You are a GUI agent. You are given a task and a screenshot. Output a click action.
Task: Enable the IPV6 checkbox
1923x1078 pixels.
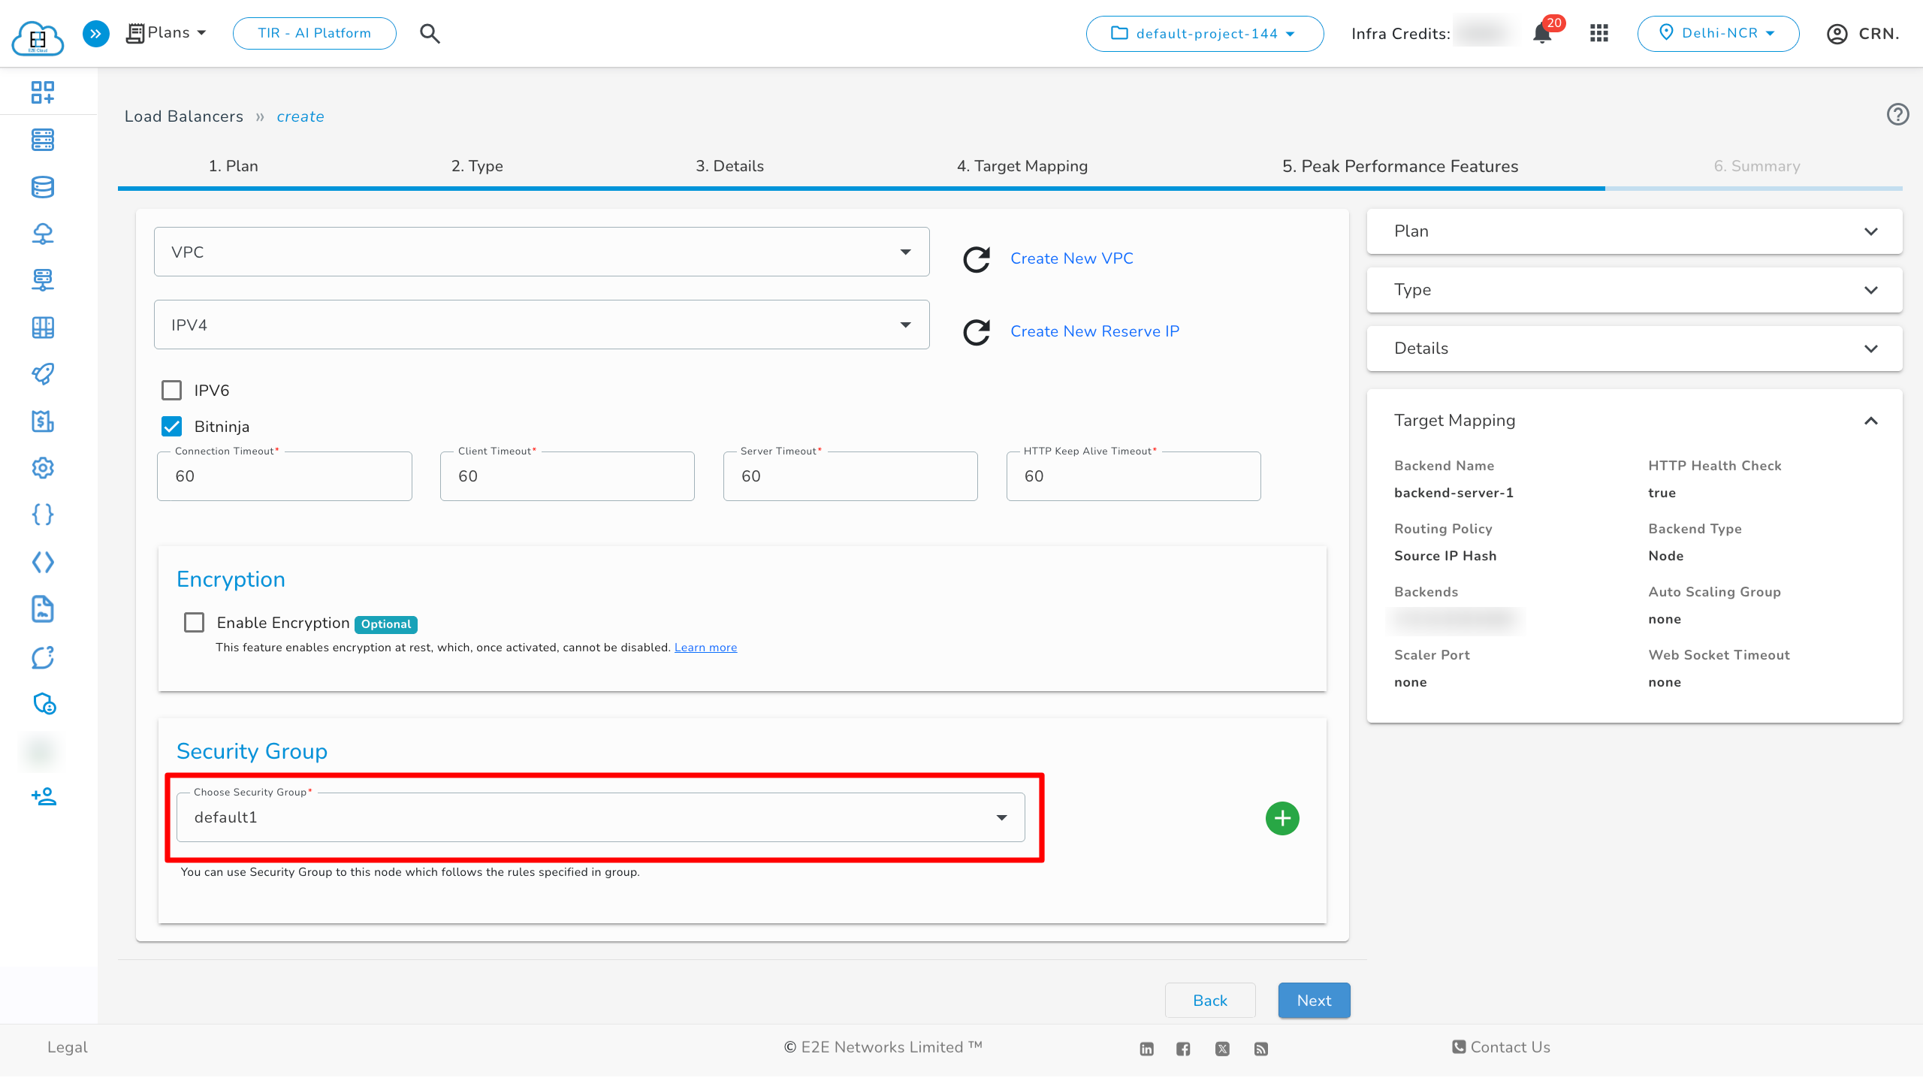pos(171,390)
